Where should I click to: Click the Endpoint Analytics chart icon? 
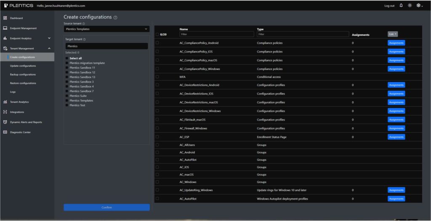[x=5, y=38]
